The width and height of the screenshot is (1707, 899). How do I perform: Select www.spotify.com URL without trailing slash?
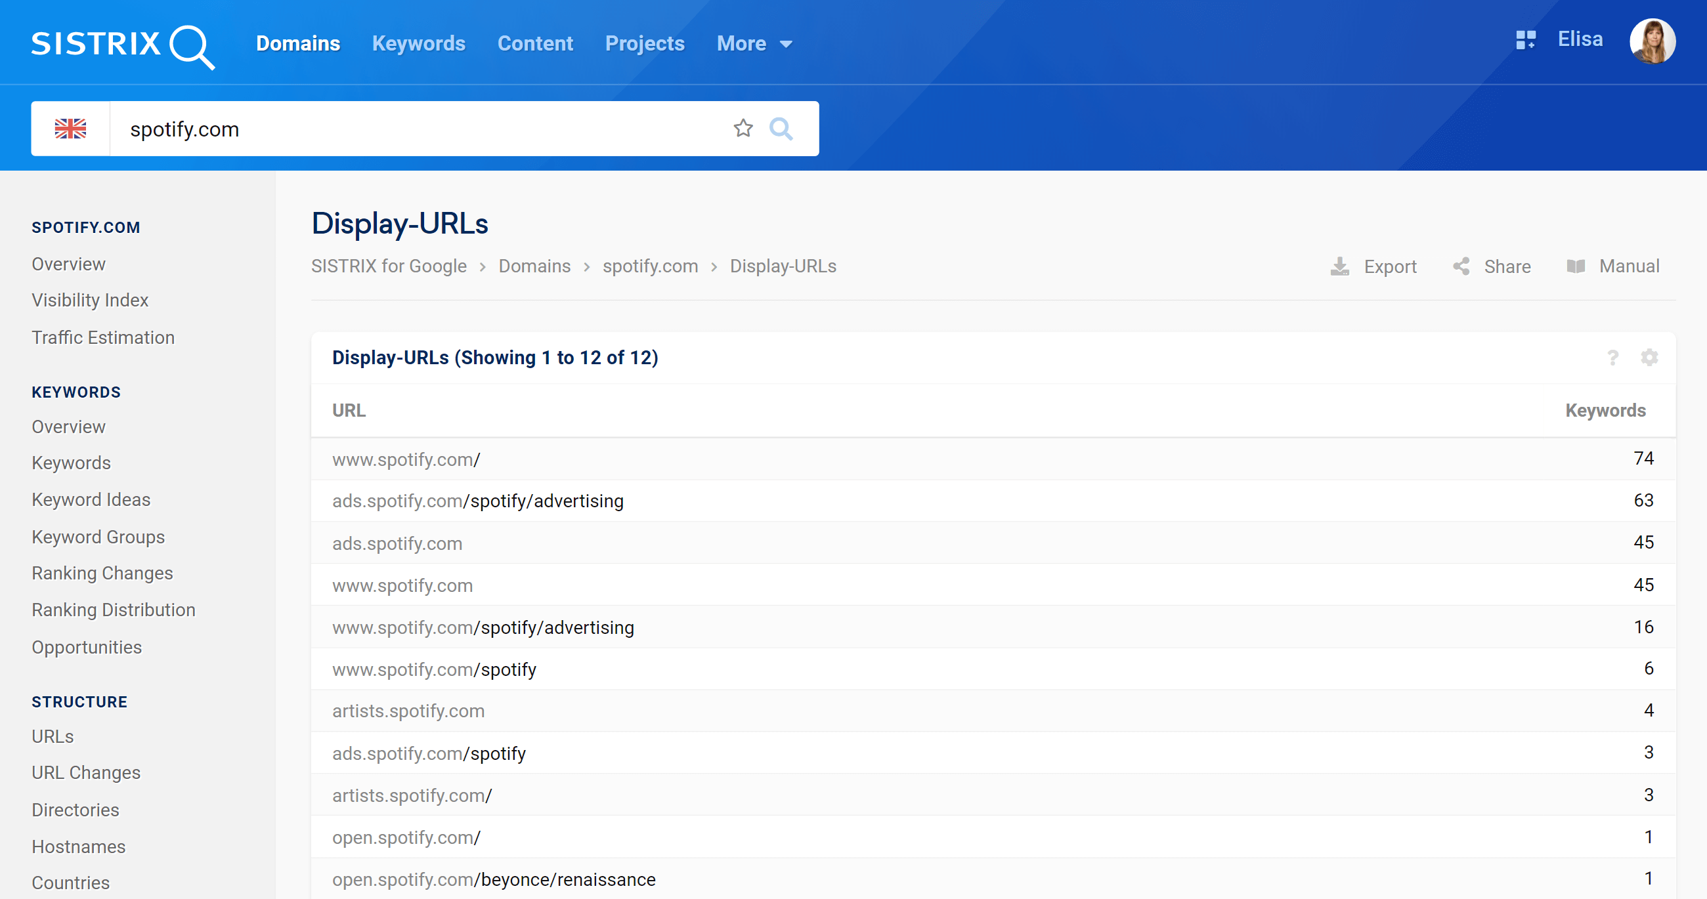402,585
